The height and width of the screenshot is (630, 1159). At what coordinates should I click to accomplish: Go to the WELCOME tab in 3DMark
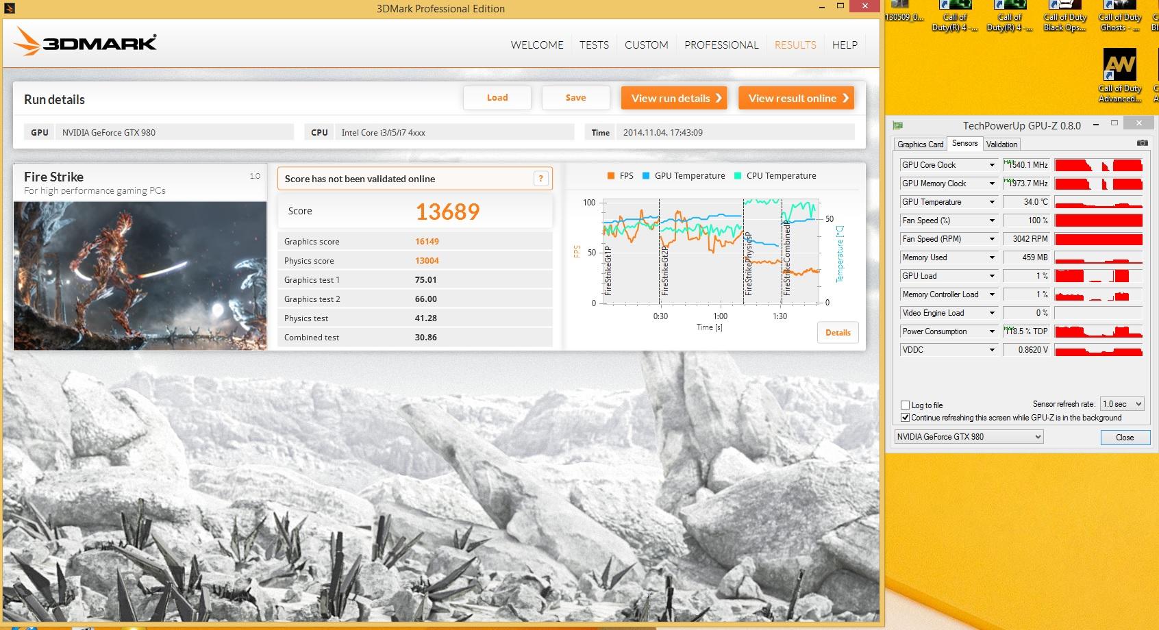537,45
